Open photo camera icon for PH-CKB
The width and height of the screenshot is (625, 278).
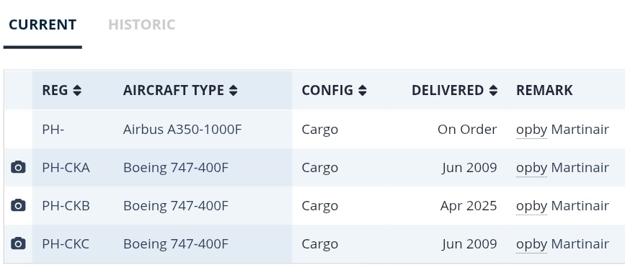[x=18, y=205]
